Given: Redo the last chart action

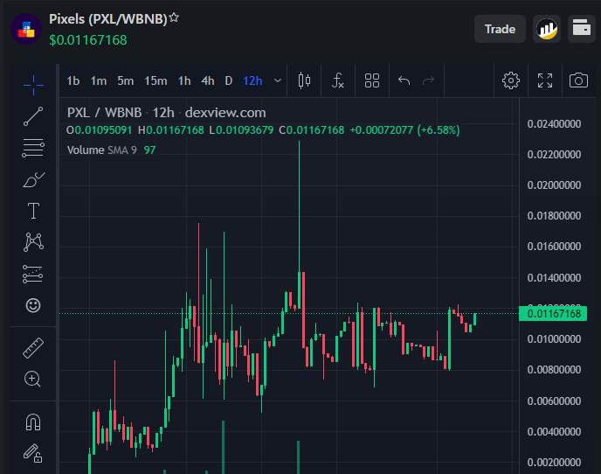Looking at the screenshot, I should click(429, 80).
